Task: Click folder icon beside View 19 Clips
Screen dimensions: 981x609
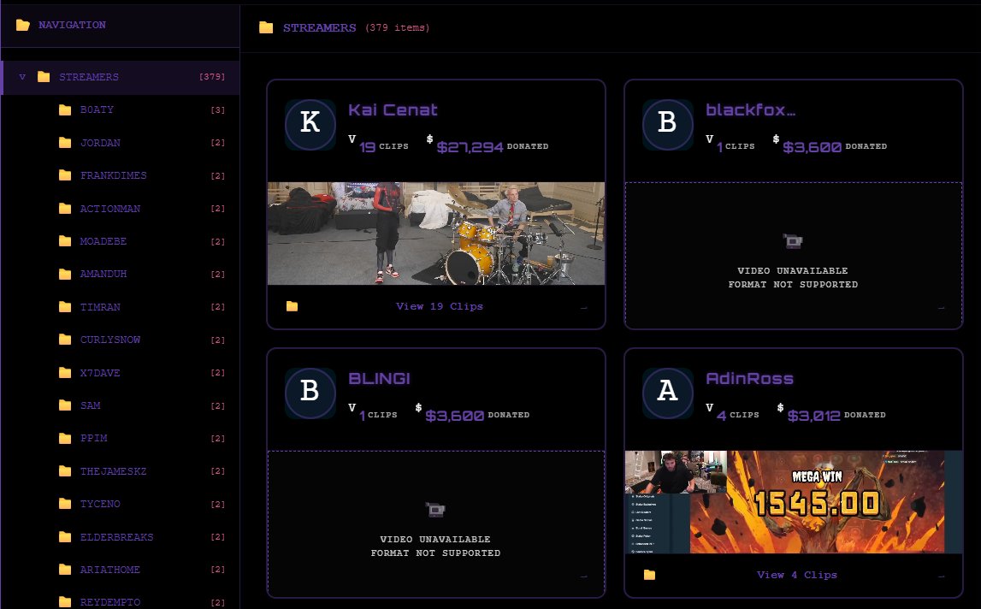Action: pos(293,306)
